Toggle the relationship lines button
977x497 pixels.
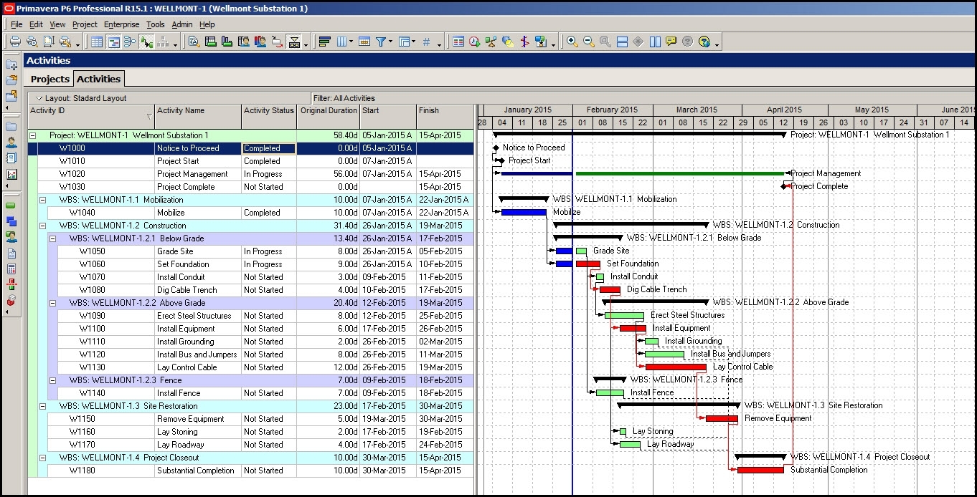[x=147, y=42]
